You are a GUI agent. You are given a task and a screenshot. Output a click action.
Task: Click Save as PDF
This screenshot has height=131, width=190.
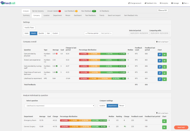(x=162, y=10)
